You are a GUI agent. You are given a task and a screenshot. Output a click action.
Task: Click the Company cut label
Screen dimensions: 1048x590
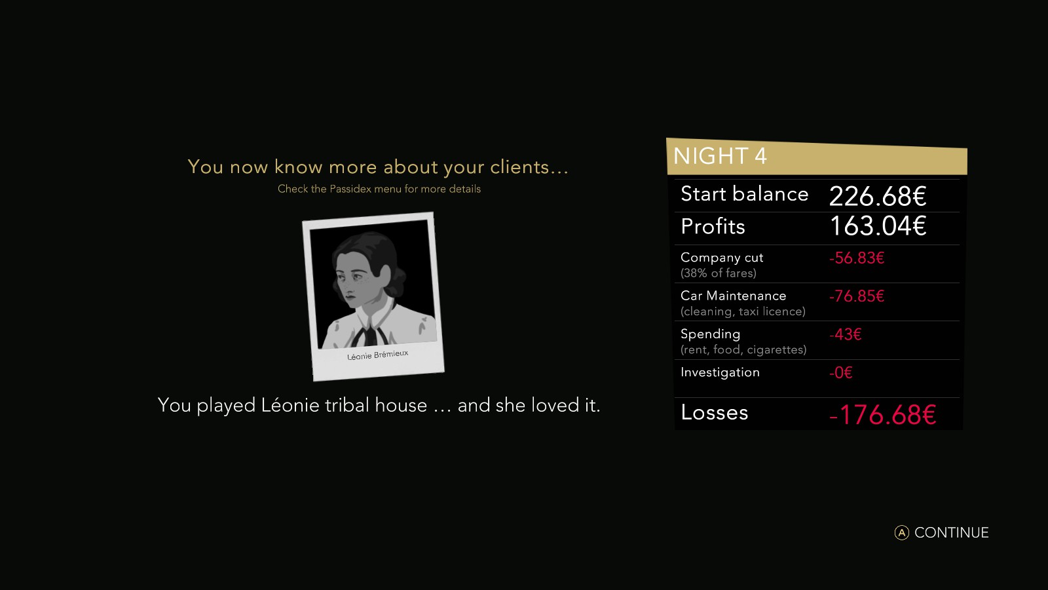[722, 258]
